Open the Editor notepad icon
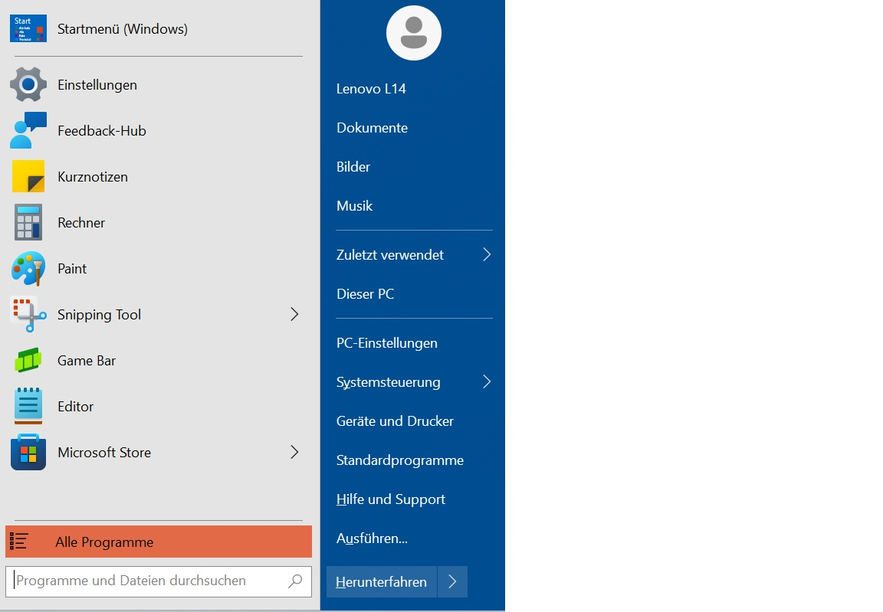 [28, 406]
